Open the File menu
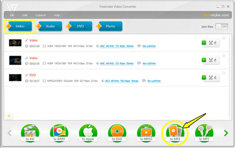235x148 pixels. 12,15
